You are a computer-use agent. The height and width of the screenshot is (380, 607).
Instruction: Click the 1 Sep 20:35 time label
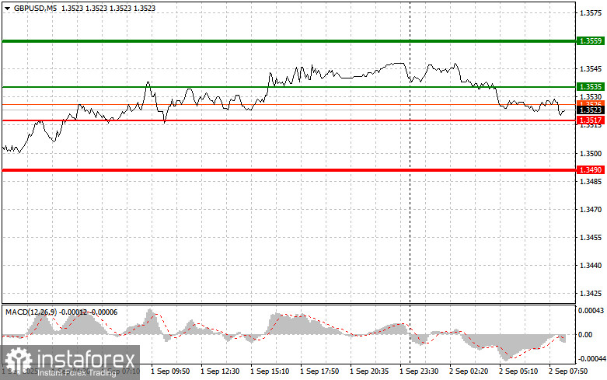point(369,371)
